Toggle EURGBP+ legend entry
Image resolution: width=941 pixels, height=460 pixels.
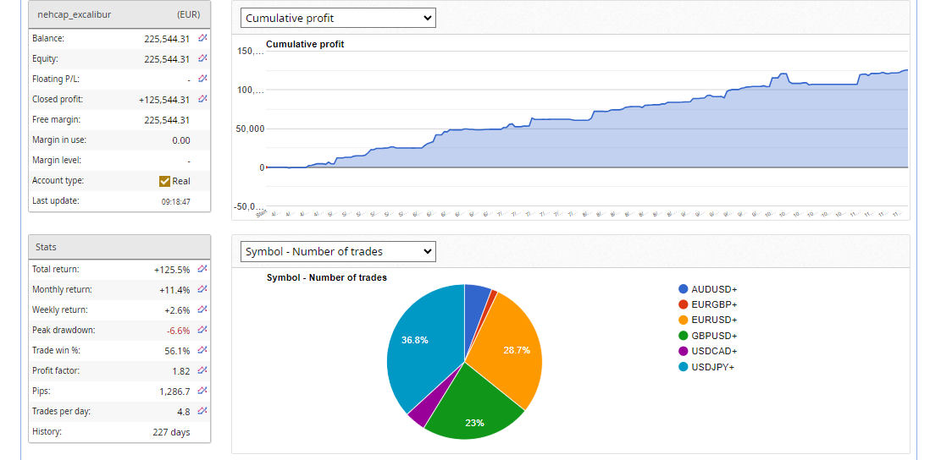[713, 304]
